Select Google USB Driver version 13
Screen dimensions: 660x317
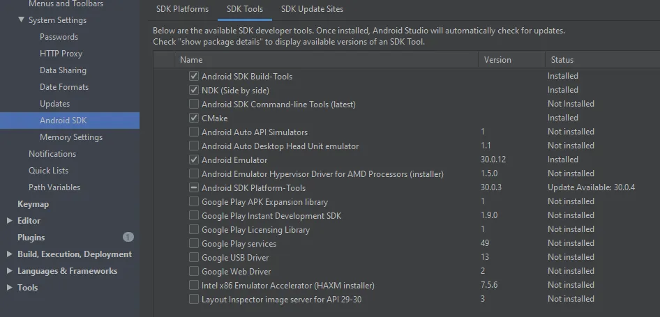click(x=484, y=257)
